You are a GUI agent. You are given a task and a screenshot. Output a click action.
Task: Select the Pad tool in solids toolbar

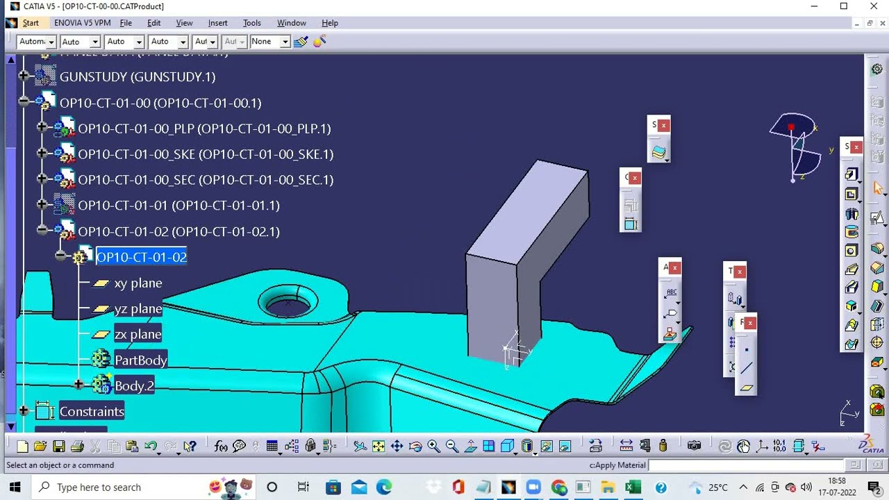(x=851, y=174)
